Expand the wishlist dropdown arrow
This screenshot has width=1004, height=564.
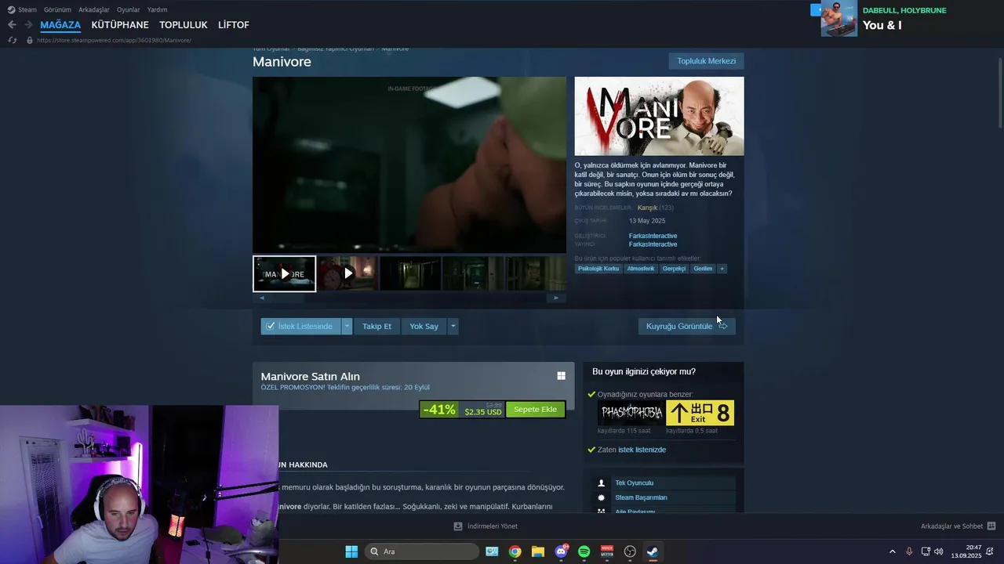tap(347, 326)
